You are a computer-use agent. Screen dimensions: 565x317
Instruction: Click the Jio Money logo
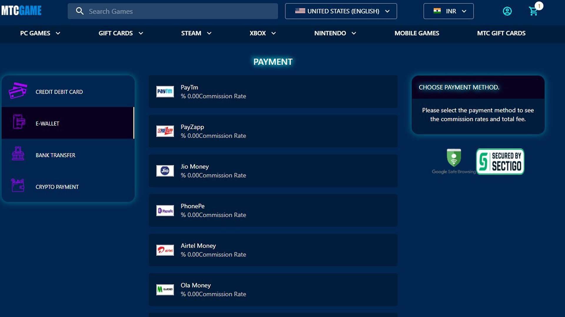pyautogui.click(x=165, y=171)
